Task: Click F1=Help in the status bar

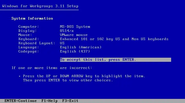Action: [x=49, y=101]
